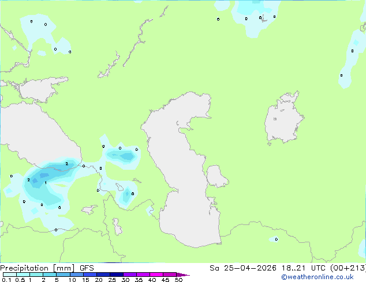The height and width of the screenshot is (282, 366).
Task: Click the Aral Sea on the map
Action: [283, 119]
